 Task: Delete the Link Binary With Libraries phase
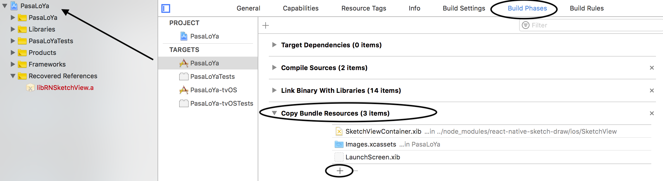tap(652, 90)
